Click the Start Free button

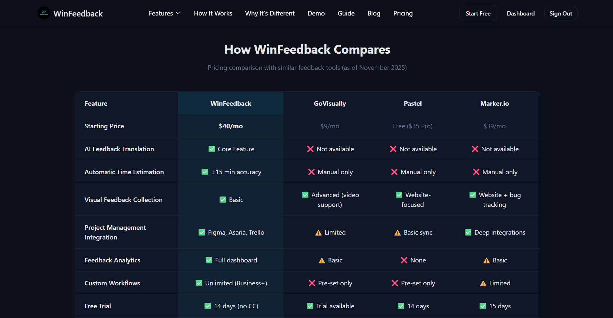(x=478, y=13)
